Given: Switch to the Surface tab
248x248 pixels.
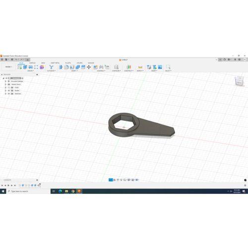Looking at the screenshot, I should [32, 63].
